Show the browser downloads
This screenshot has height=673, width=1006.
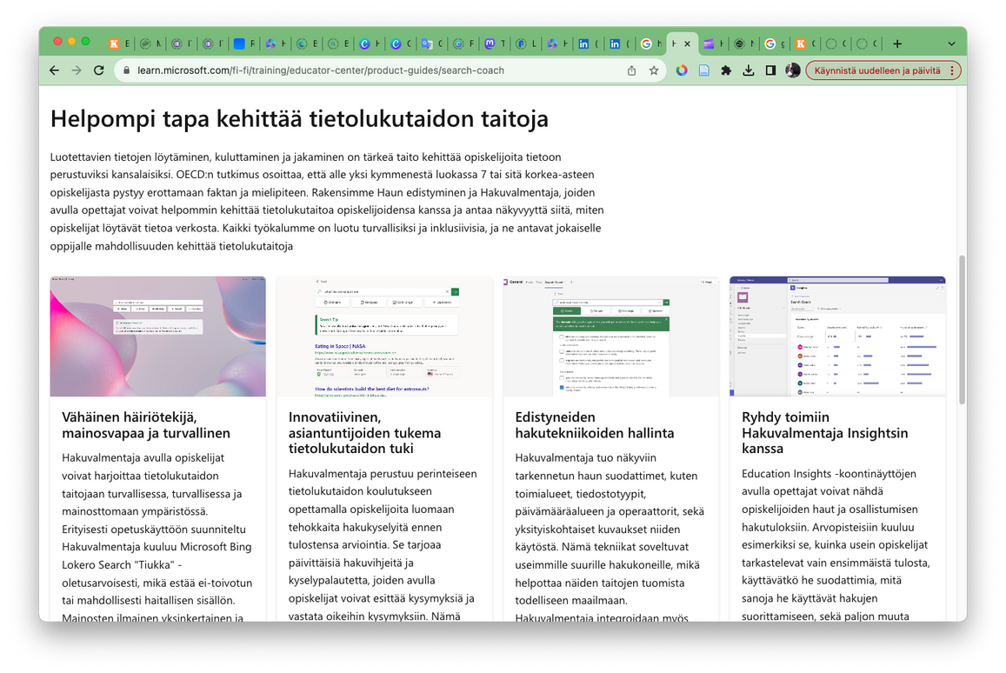pos(748,70)
